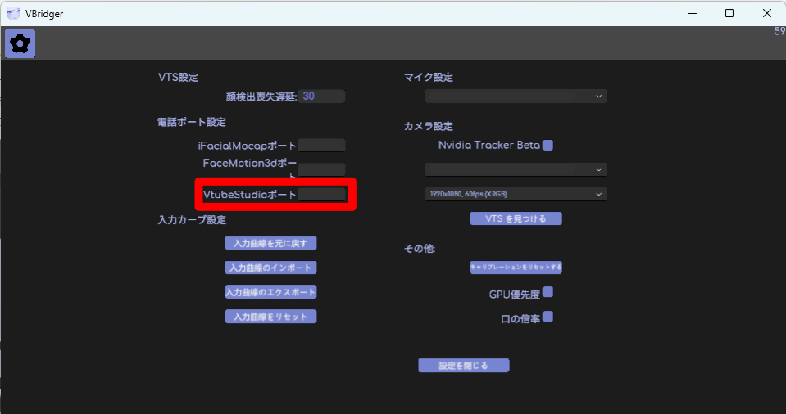
Task: Click the 入力曲線のインポート button
Action: coord(270,268)
